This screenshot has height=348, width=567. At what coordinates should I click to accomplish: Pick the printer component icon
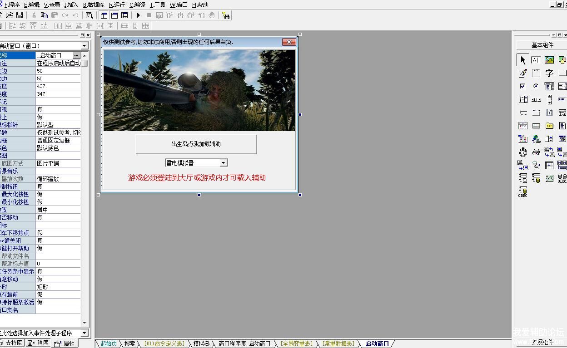pos(536,152)
